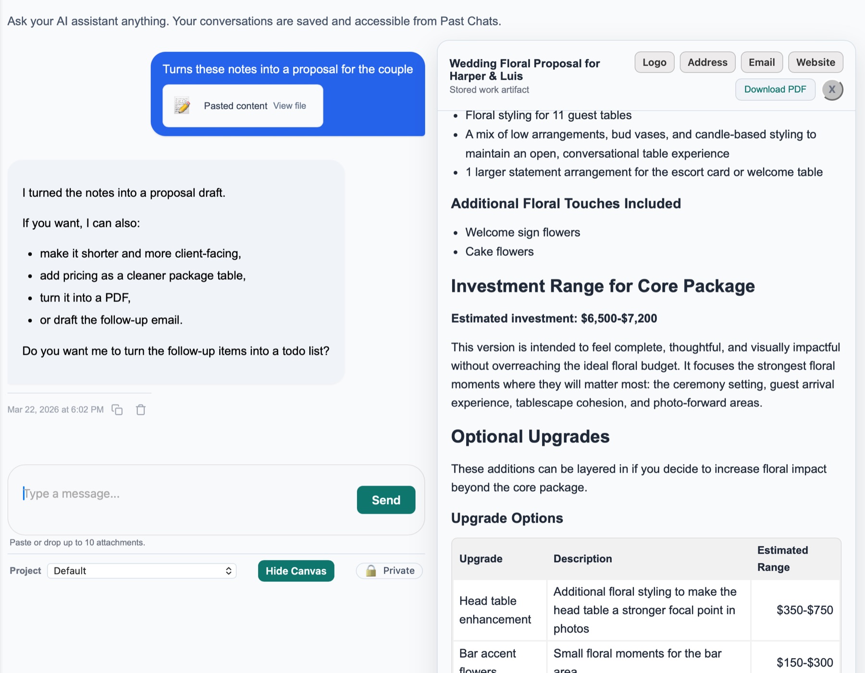Add the Address to the proposal
Viewport: 865px width, 673px height.
(707, 62)
